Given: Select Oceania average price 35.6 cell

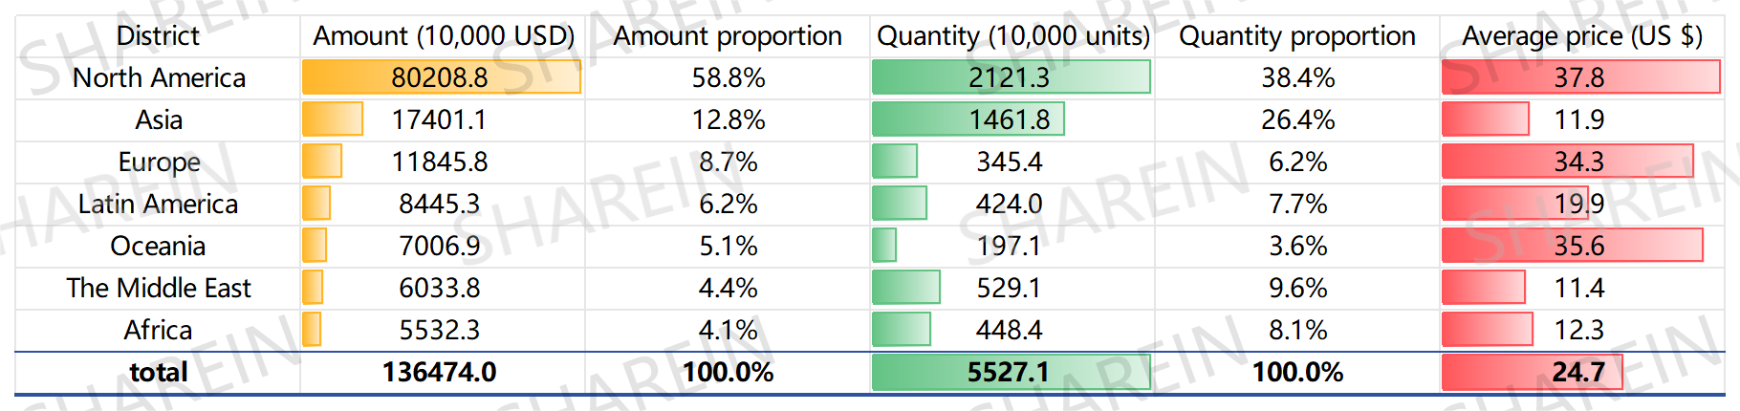Looking at the screenshot, I should [1578, 247].
